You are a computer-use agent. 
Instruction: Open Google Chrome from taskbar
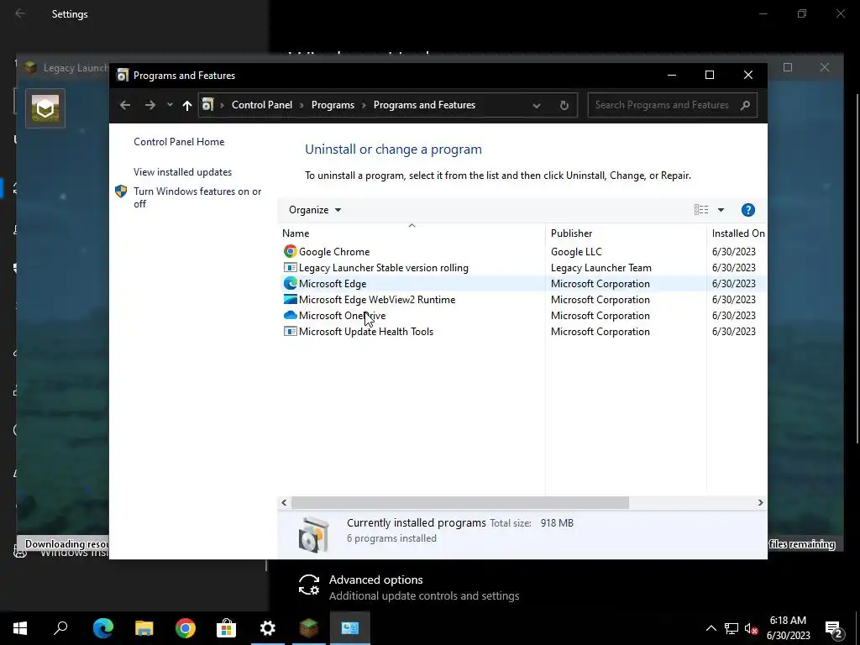(186, 628)
